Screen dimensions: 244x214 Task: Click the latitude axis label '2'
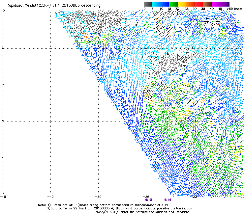3,157
